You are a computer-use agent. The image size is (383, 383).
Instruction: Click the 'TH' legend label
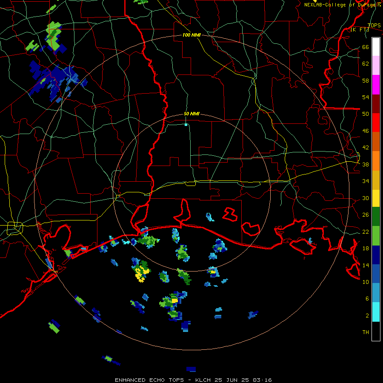[x=366, y=332]
